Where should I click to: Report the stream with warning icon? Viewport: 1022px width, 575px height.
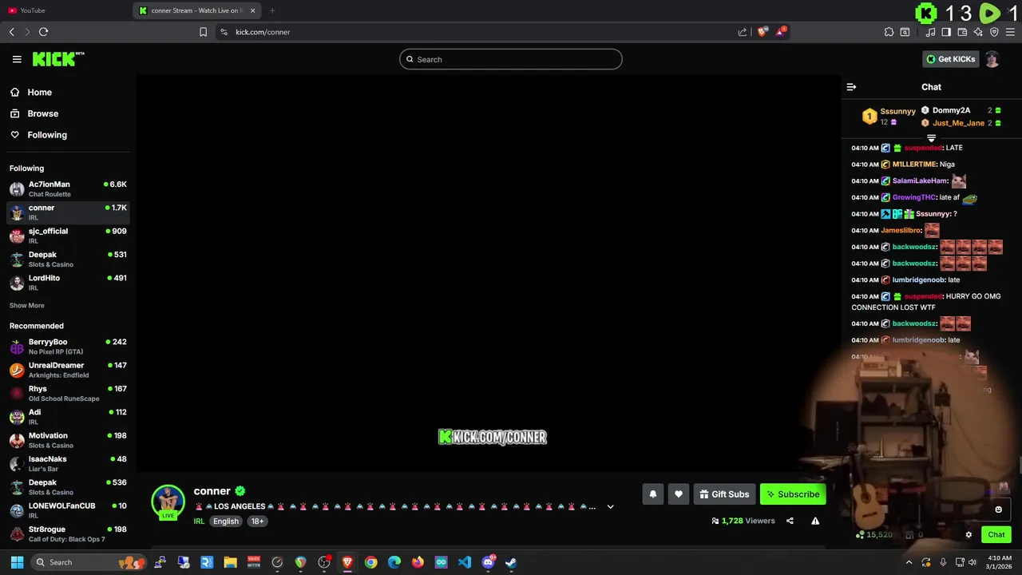click(x=815, y=521)
